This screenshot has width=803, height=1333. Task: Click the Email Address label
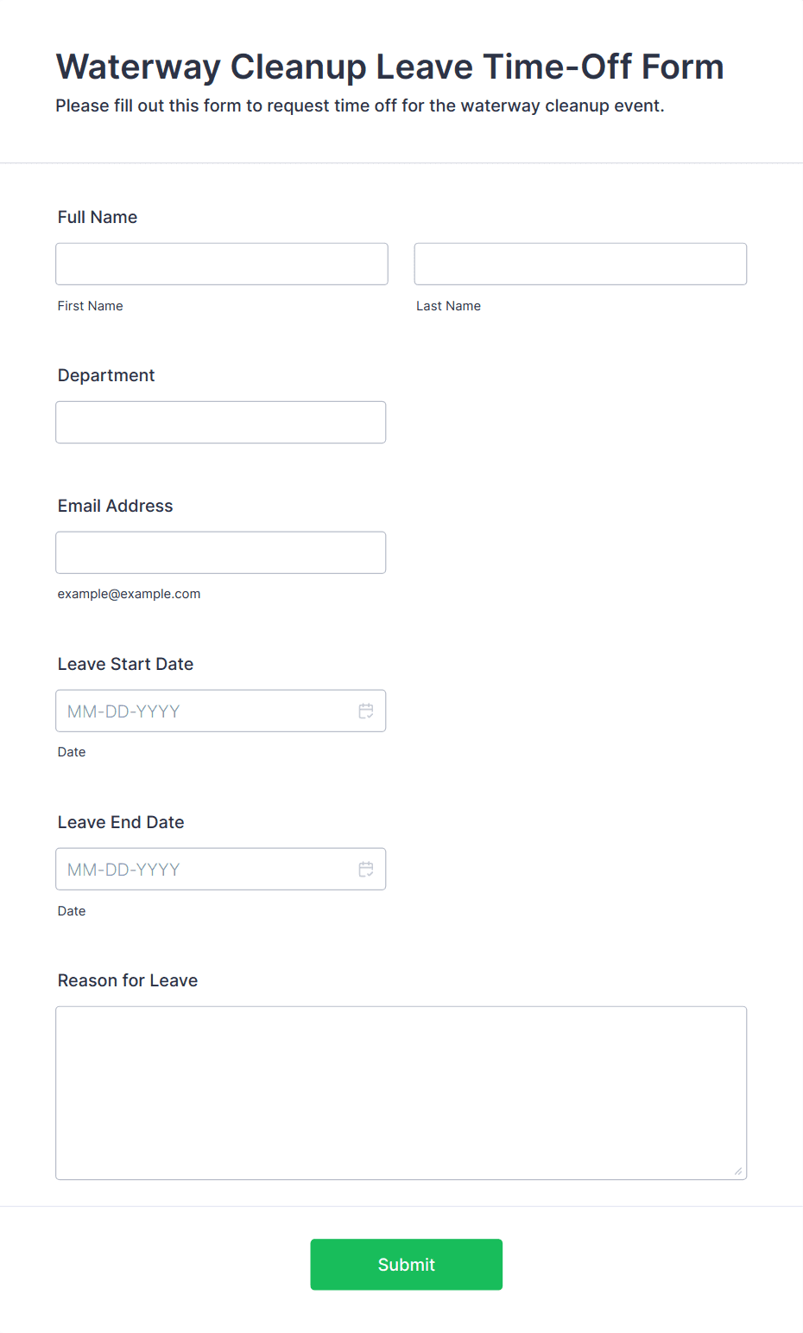coord(116,506)
